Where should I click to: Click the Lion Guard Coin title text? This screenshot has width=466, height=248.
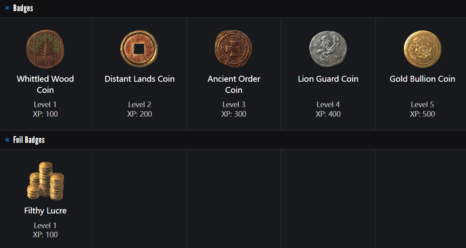click(328, 79)
